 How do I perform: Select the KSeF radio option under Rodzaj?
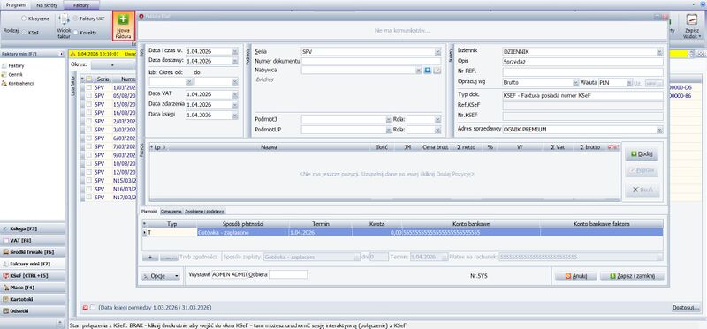pyautogui.click(x=24, y=33)
